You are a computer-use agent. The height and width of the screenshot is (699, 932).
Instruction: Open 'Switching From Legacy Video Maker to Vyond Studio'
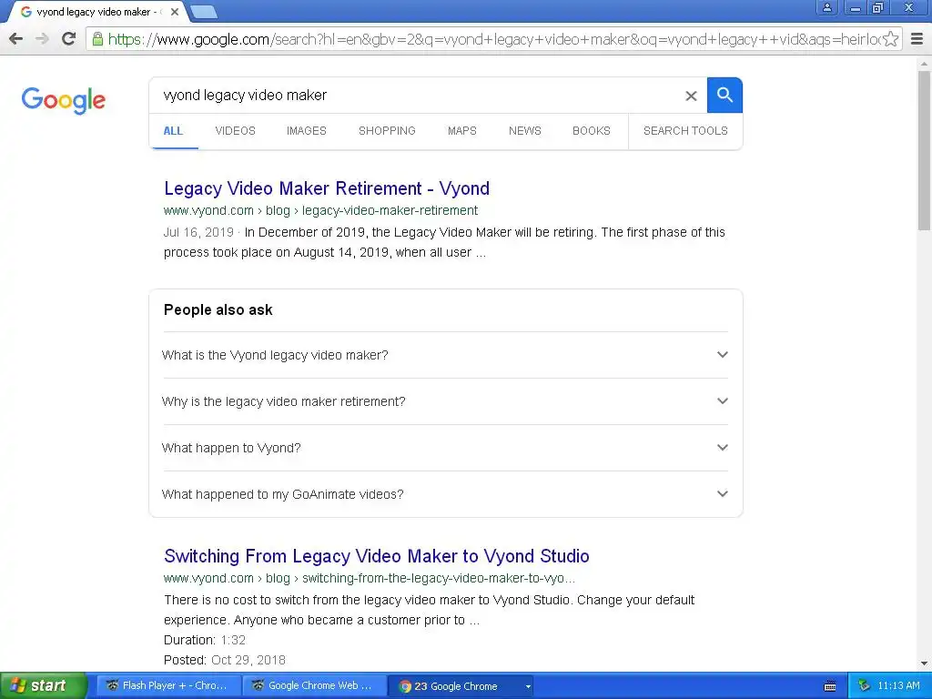point(376,556)
